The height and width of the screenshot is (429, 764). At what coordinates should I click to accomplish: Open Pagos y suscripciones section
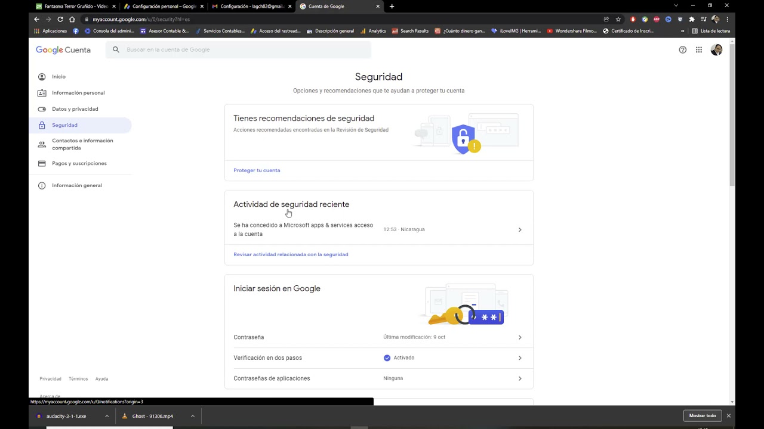point(79,163)
